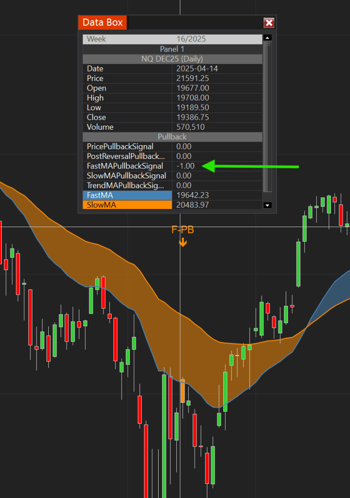Viewport: 350px width, 498px height.
Task: Click the NQ DEC25 (Daily) header
Action: tap(173, 59)
